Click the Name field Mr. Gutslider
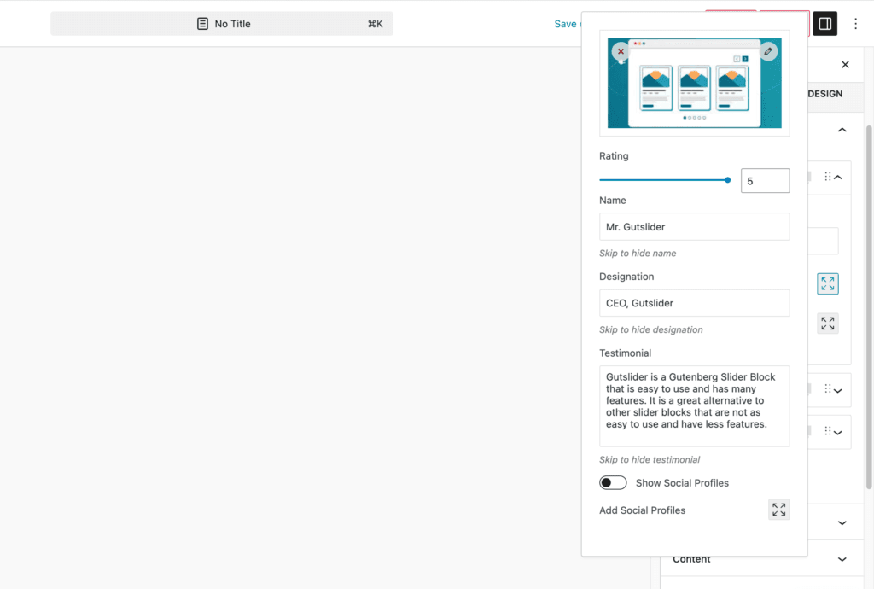 [x=694, y=227]
